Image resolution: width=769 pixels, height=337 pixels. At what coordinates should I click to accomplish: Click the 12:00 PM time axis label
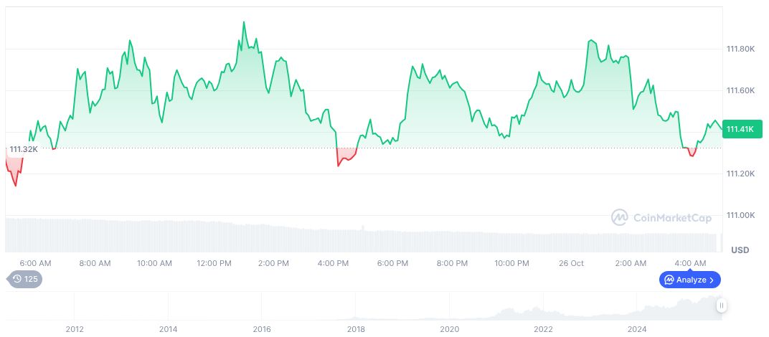coord(214,263)
